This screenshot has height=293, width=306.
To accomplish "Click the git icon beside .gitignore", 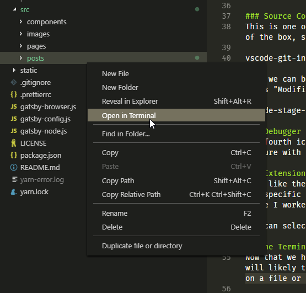I will 14,82.
